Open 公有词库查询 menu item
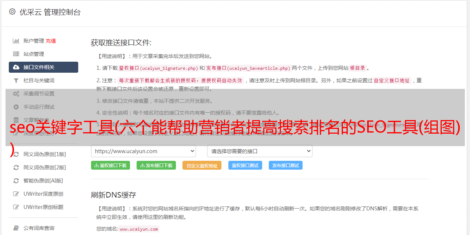This screenshot has height=235, width=470. coord(39,228)
